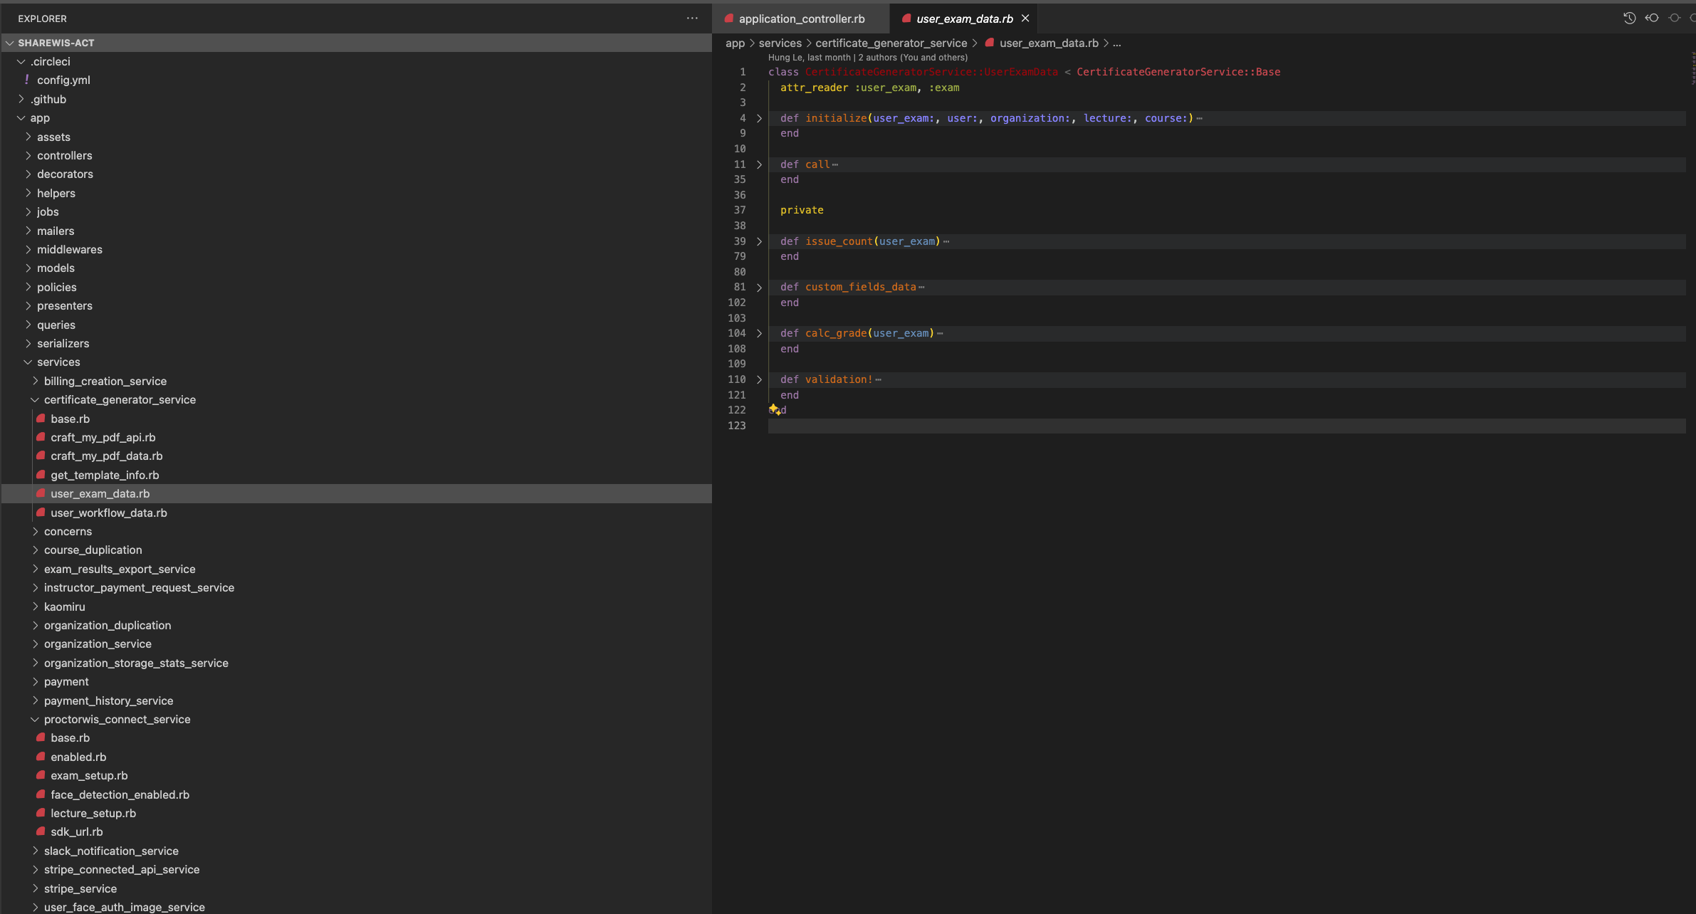The width and height of the screenshot is (1696, 914).
Task: Click the editor minimap on the right
Action: [x=1692, y=68]
